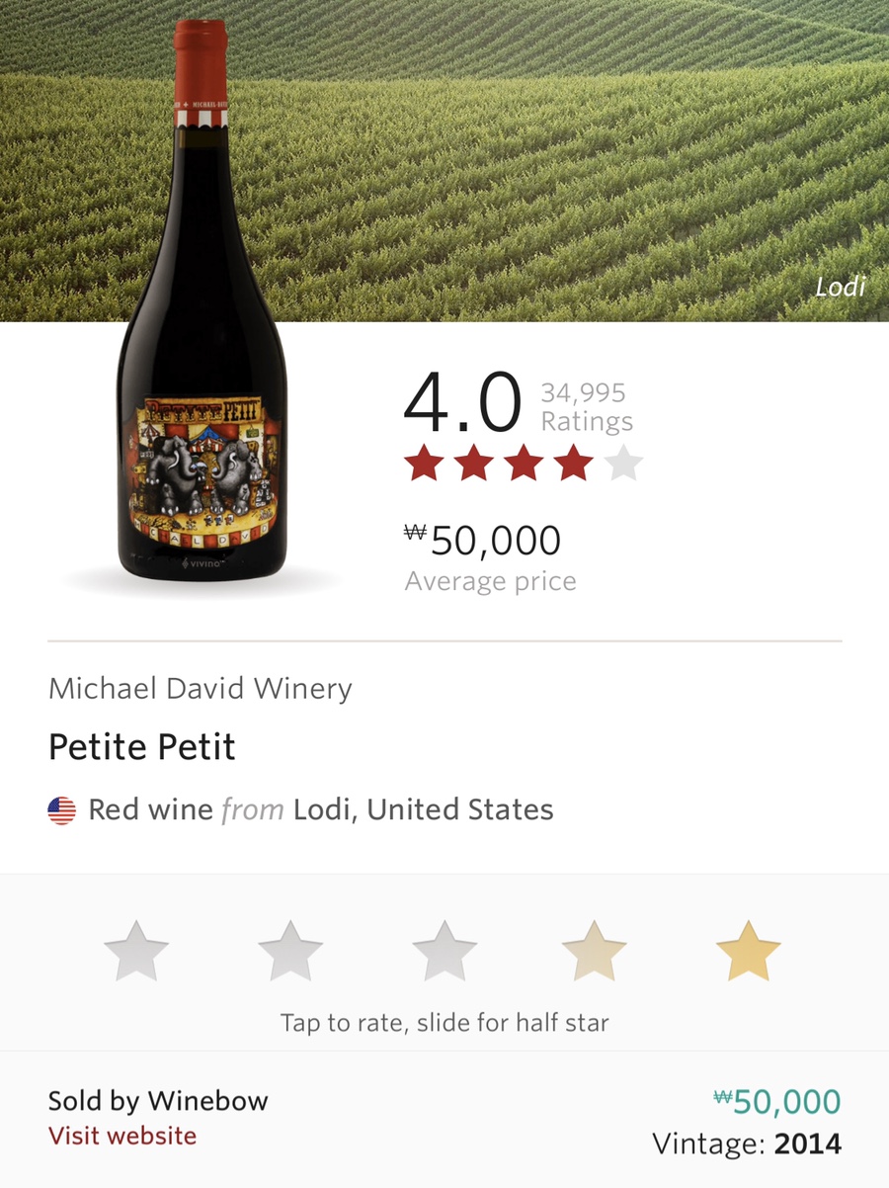The image size is (889, 1188).
Task: Tap the second rating star
Action: coord(290,951)
